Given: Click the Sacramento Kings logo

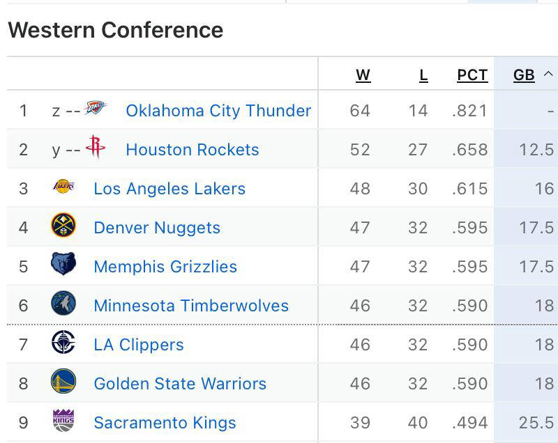Looking at the screenshot, I should point(65,422).
